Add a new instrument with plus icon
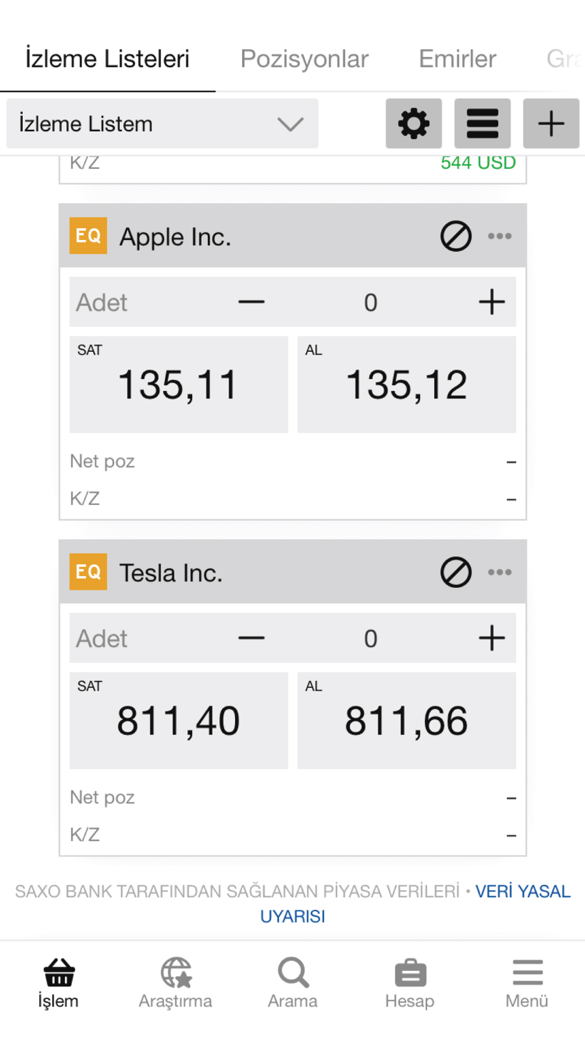 [551, 124]
